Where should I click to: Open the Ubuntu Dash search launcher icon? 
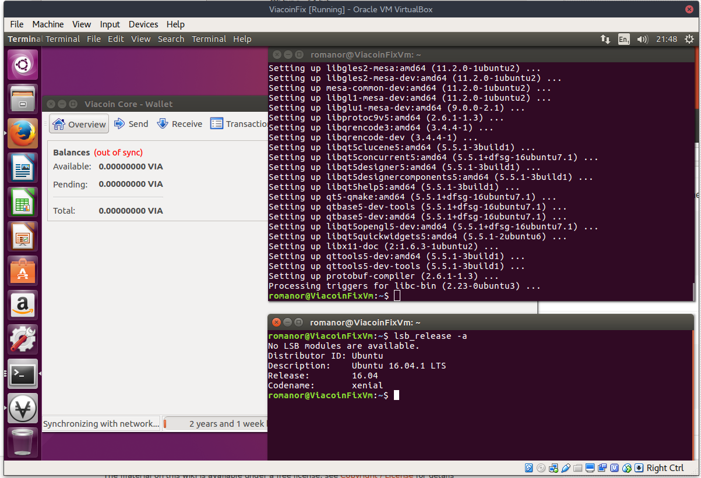(23, 64)
